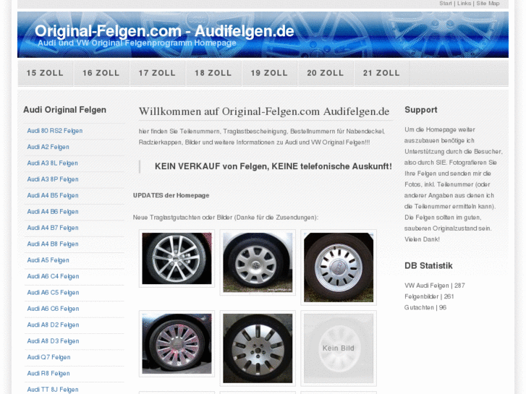The image size is (526, 394).
Task: Open Audi Q7 Felgen link
Action: point(48,357)
